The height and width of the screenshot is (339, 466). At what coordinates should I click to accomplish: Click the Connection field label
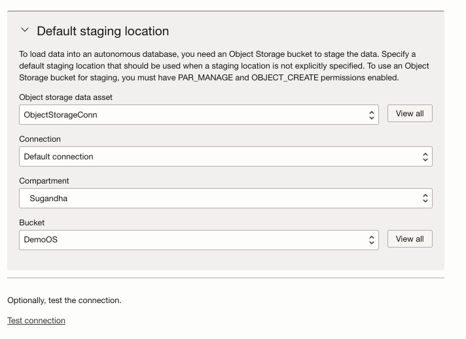[40, 139]
